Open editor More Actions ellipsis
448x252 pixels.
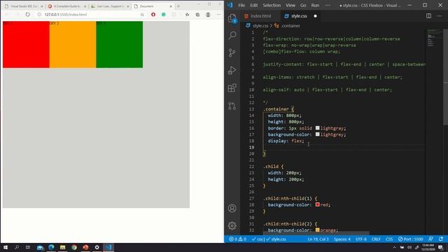pyautogui.click(x=440, y=16)
